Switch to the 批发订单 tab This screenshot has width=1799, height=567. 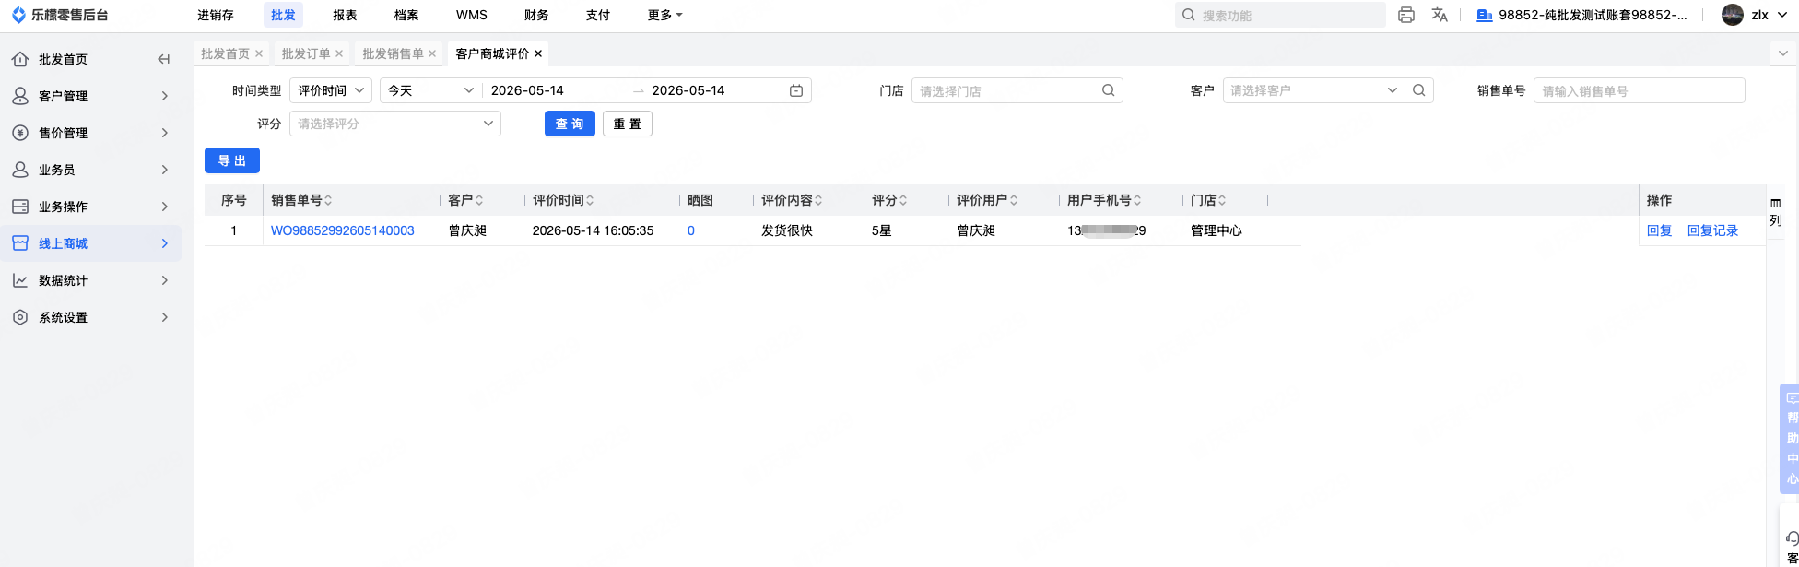306,53
